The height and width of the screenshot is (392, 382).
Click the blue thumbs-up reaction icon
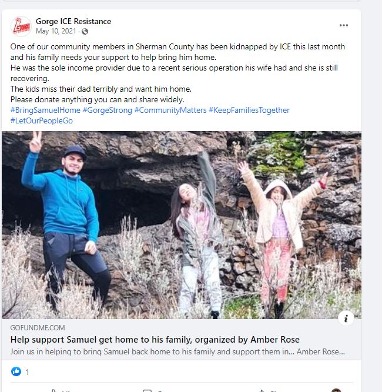16,371
